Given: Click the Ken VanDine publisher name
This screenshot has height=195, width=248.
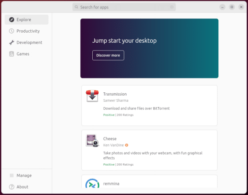Looking at the screenshot, I should click(x=114, y=145).
